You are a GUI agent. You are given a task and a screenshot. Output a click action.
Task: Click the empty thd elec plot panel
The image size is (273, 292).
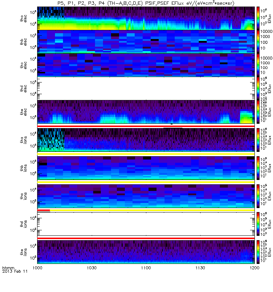(x=146, y=88)
